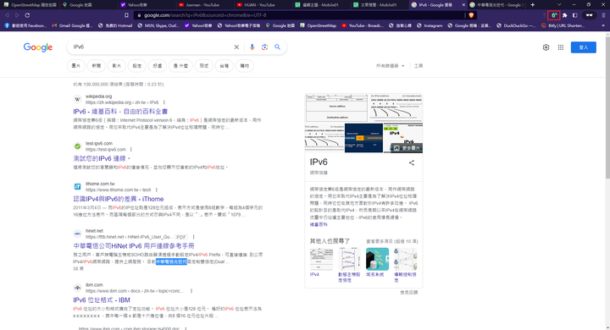The width and height of the screenshot is (610, 330).
Task: Open more options for the Wikipedia result
Action: (x=164, y=102)
